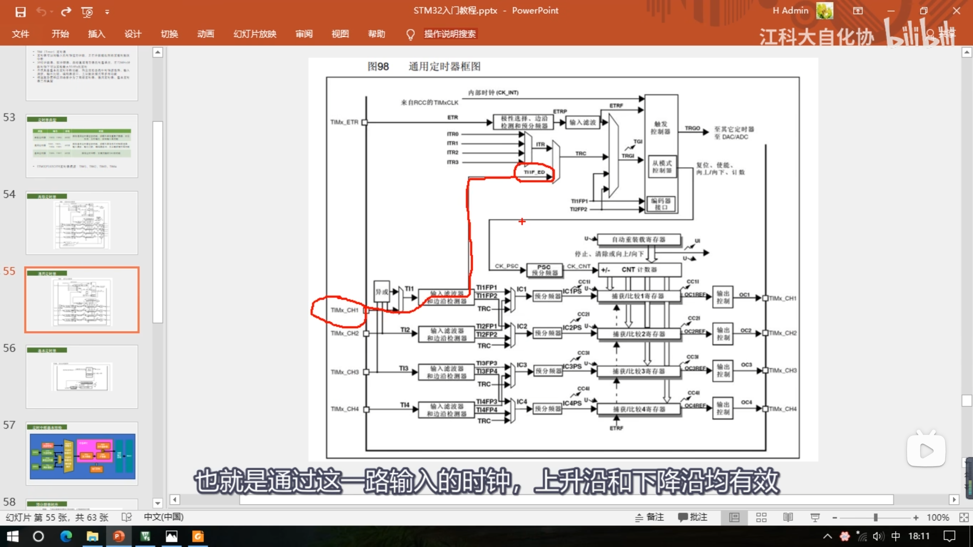Expand hidden system tray icons chevron
The width and height of the screenshot is (973, 547).
pos(827,536)
